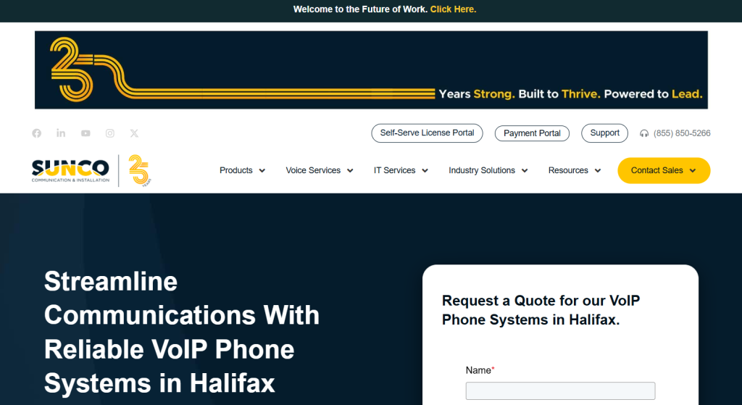Click the "Name" field label

478,370
